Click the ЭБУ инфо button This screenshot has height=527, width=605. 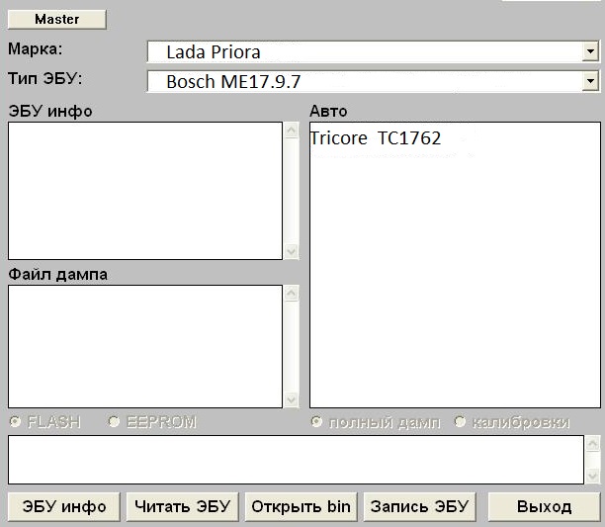click(x=64, y=506)
